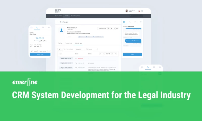
Task: Go to previous page of activity log
Action: (x=103, y=54)
